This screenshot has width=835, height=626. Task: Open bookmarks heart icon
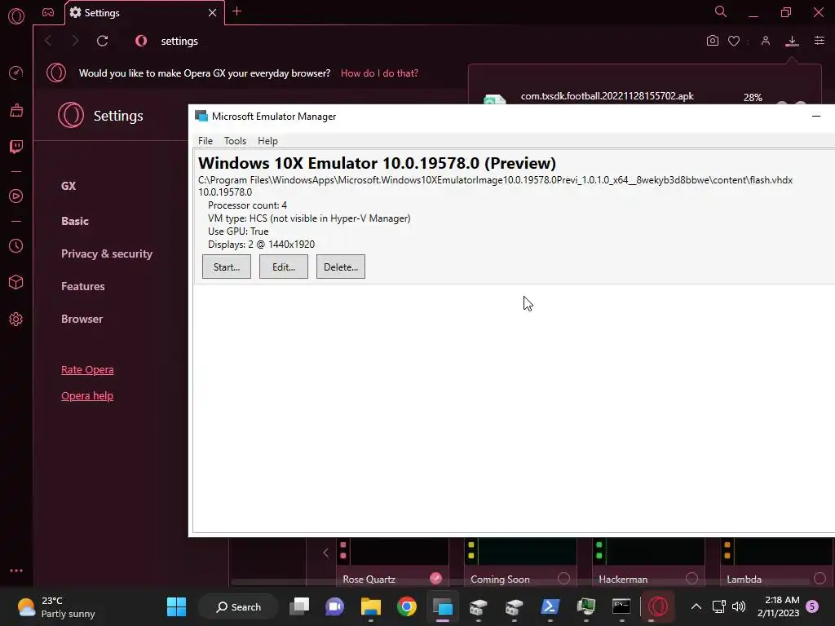tap(734, 41)
